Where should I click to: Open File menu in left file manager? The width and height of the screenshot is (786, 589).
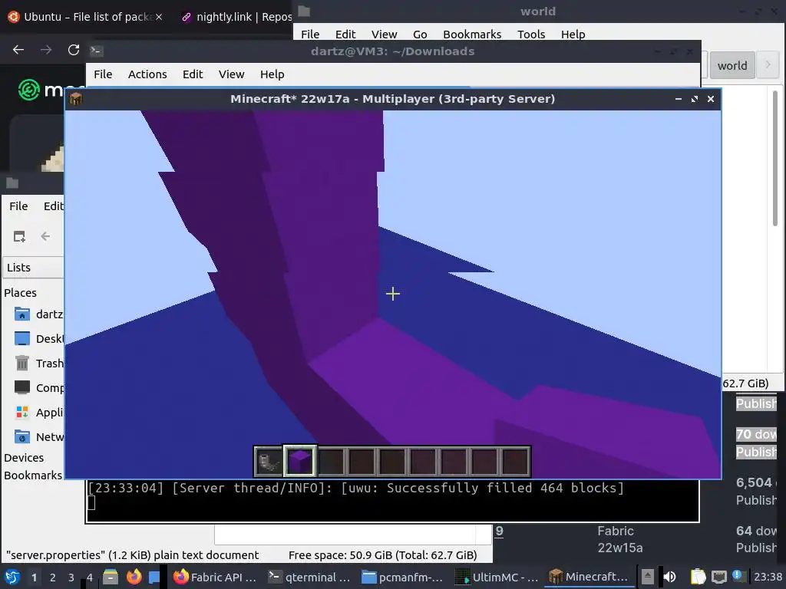click(x=18, y=206)
